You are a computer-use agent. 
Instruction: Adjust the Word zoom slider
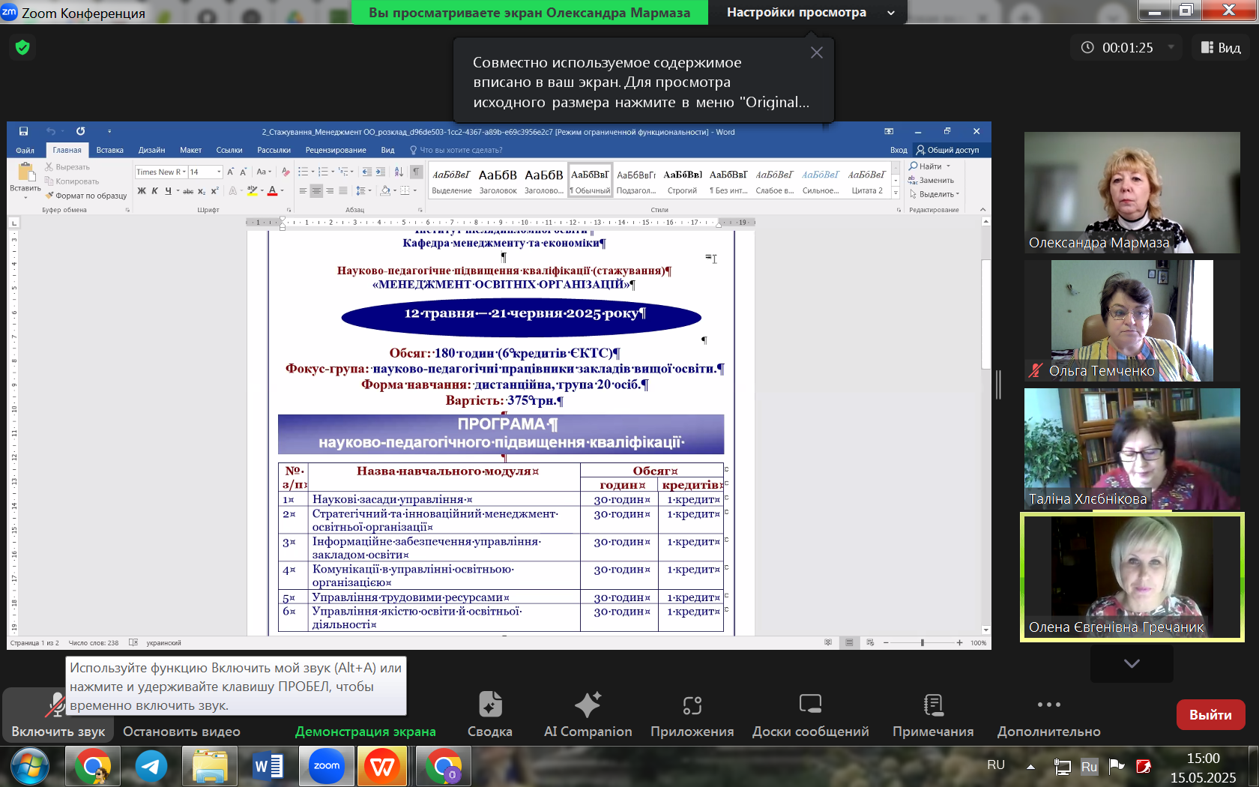point(922,642)
